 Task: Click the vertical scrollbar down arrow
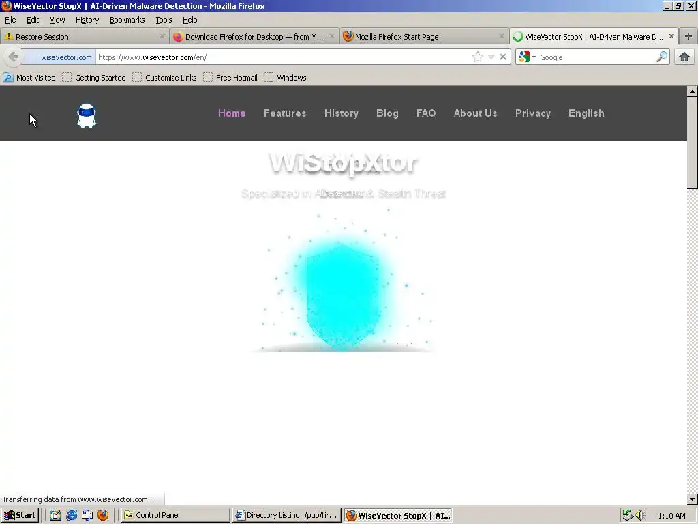click(x=692, y=499)
